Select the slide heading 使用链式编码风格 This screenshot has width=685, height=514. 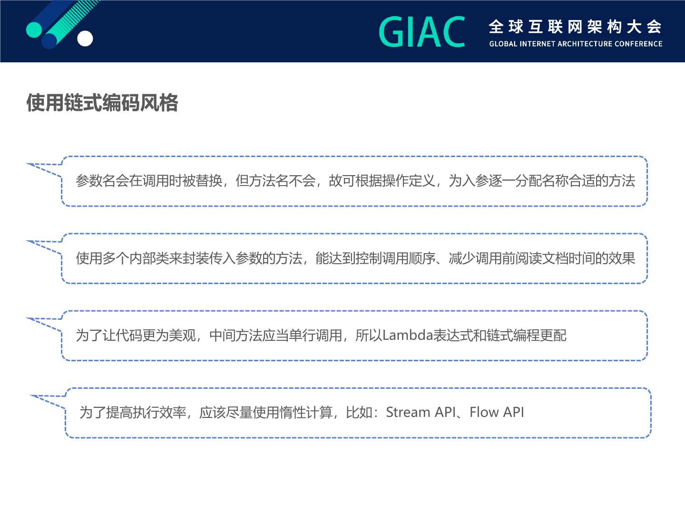[x=102, y=103]
